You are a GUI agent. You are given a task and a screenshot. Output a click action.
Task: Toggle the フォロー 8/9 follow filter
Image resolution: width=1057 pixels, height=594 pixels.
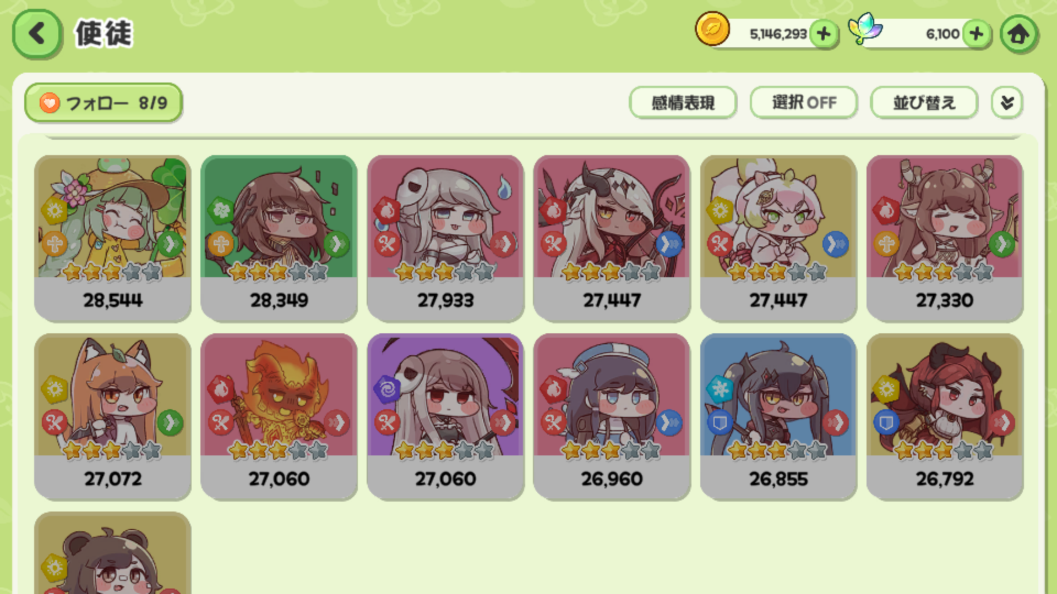tap(103, 103)
